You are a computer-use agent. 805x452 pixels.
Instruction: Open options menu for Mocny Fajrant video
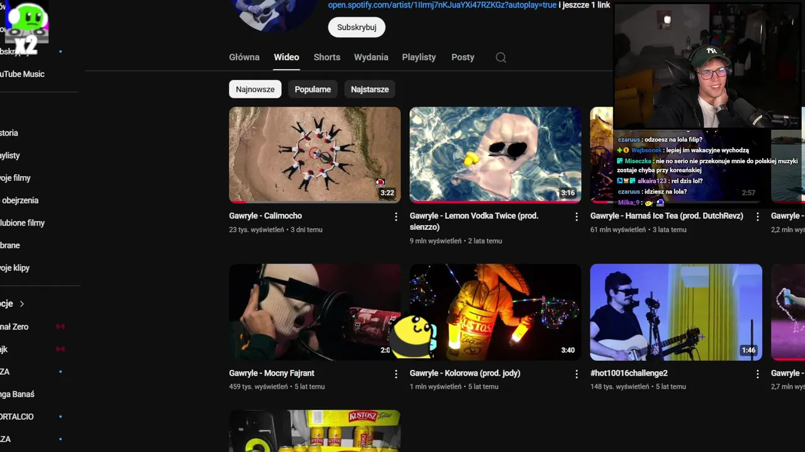click(396, 374)
